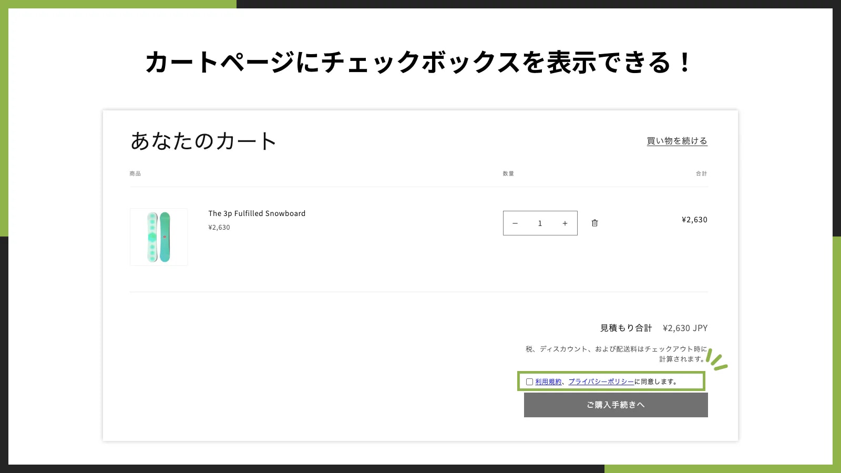Click the trash icon to remove the snowboard

[x=594, y=223]
